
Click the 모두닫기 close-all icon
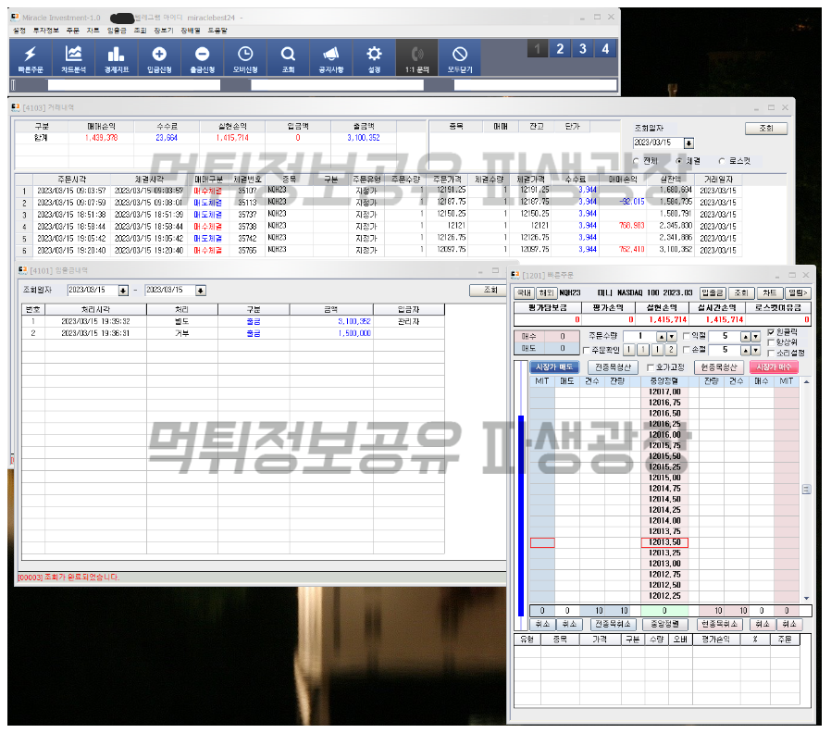pos(460,58)
